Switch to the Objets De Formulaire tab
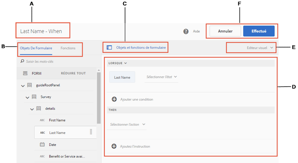298x163 pixels. [36, 48]
